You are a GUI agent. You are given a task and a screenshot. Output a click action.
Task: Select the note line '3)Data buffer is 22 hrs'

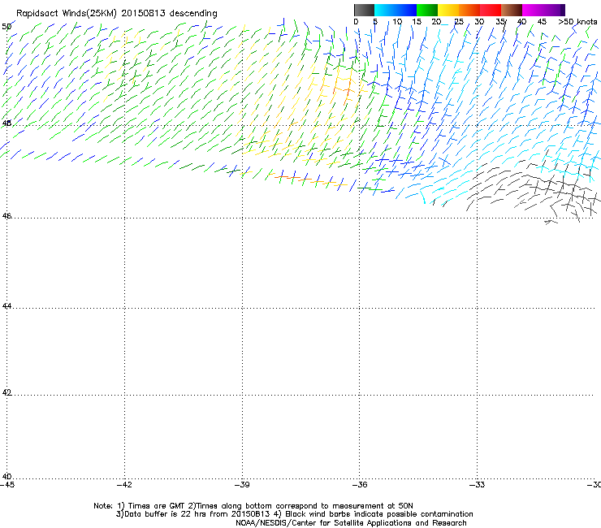(x=294, y=514)
